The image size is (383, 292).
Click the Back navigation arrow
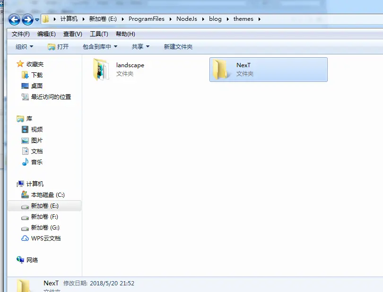[x=14, y=19]
